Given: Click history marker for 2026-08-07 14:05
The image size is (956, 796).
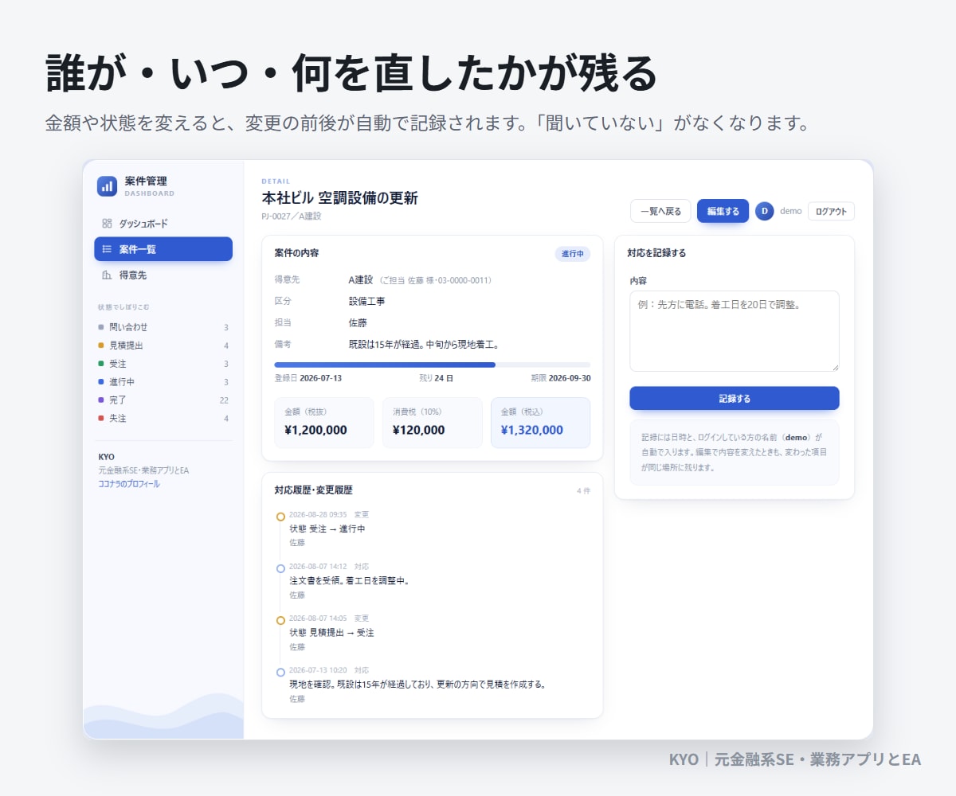Looking at the screenshot, I should coord(280,620).
